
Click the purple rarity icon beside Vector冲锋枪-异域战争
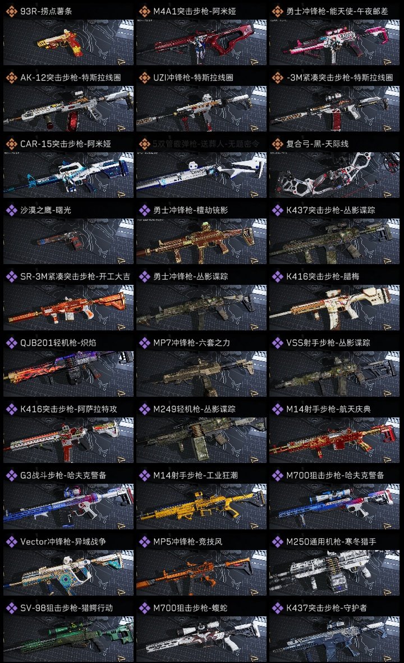11,542
